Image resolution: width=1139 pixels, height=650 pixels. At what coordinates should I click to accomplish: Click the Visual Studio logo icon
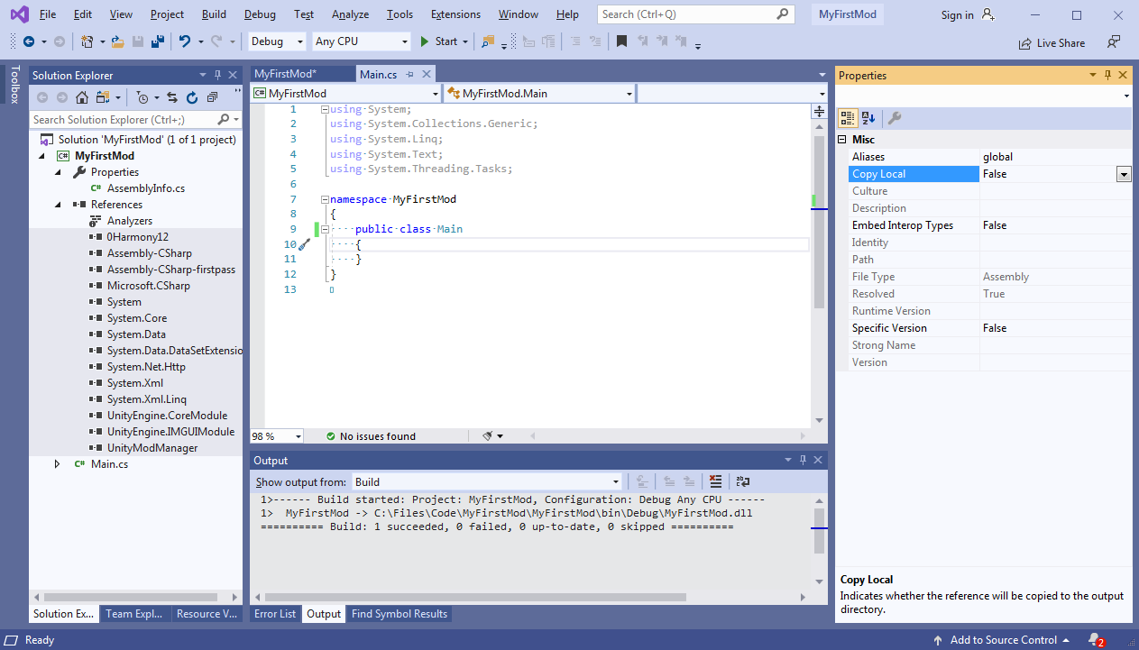click(x=19, y=14)
